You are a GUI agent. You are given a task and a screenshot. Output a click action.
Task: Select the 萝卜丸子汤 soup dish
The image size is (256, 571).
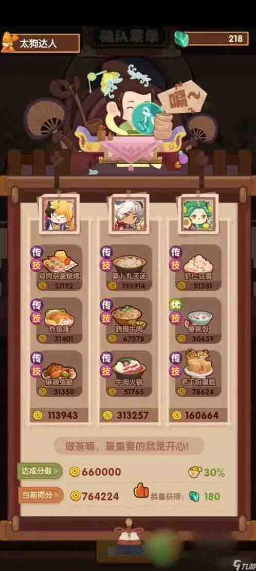tap(129, 262)
